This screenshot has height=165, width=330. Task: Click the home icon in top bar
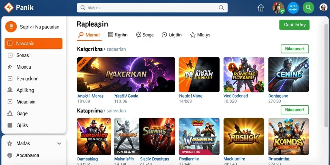pos(261,8)
